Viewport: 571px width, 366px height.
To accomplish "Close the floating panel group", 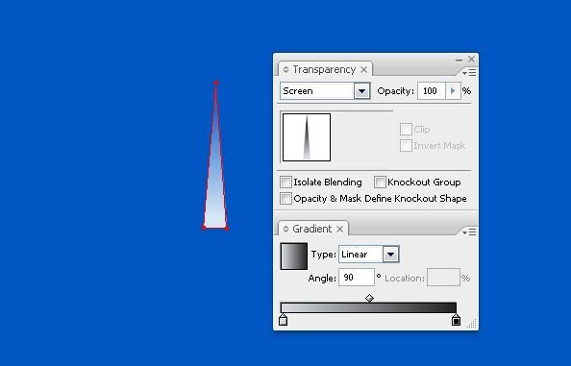I will coord(472,59).
